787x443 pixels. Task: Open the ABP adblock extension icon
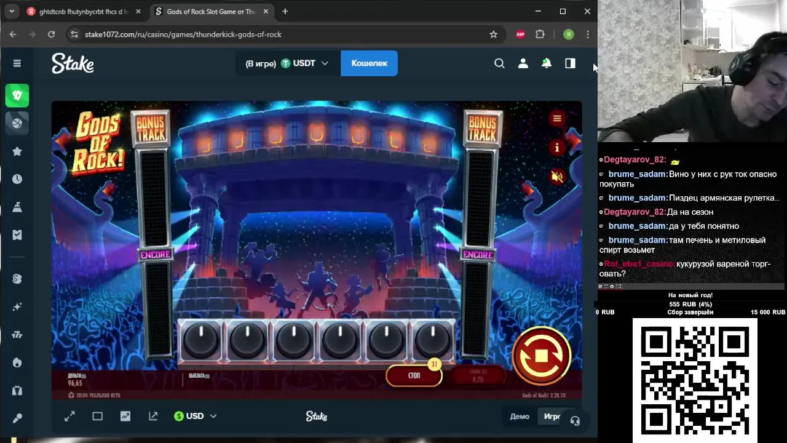pyautogui.click(x=521, y=34)
